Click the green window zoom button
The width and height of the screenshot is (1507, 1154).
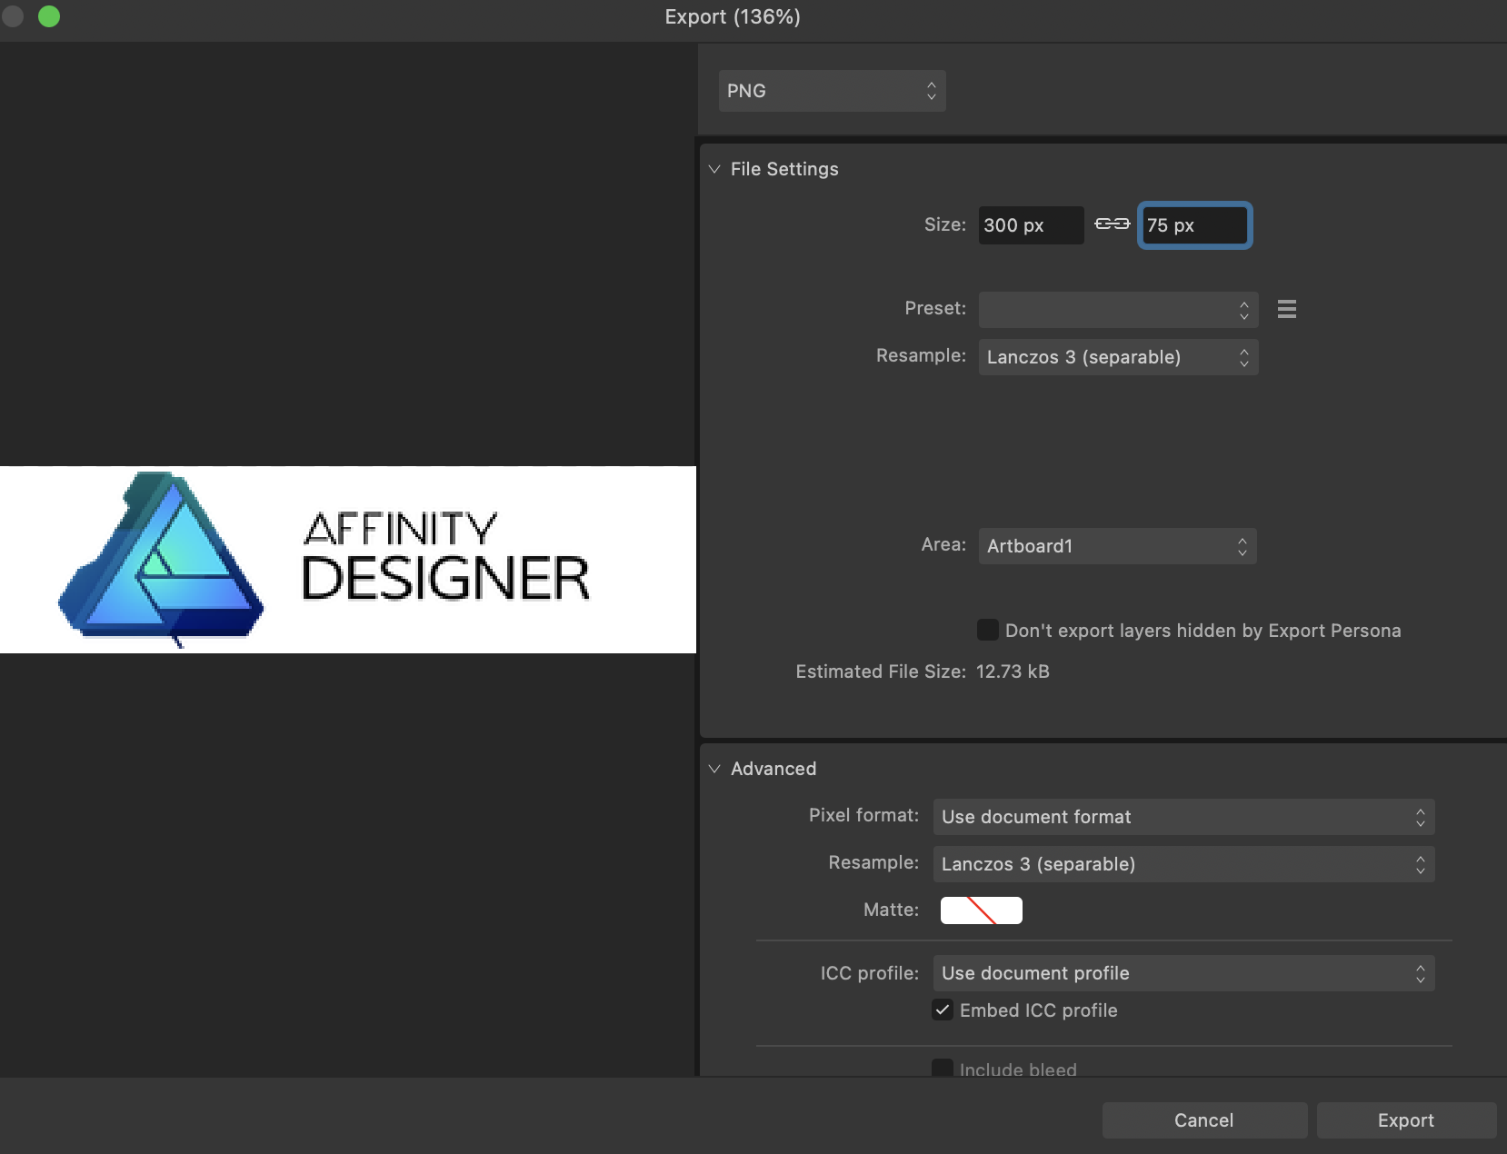49,16
